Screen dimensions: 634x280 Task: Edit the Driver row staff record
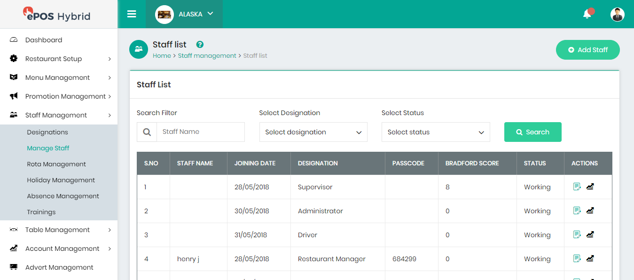click(x=577, y=235)
